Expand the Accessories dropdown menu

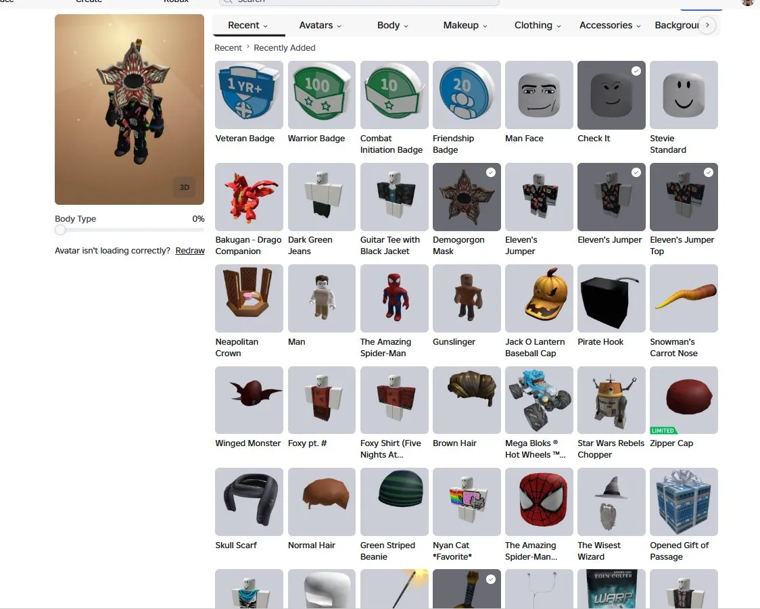pos(610,25)
